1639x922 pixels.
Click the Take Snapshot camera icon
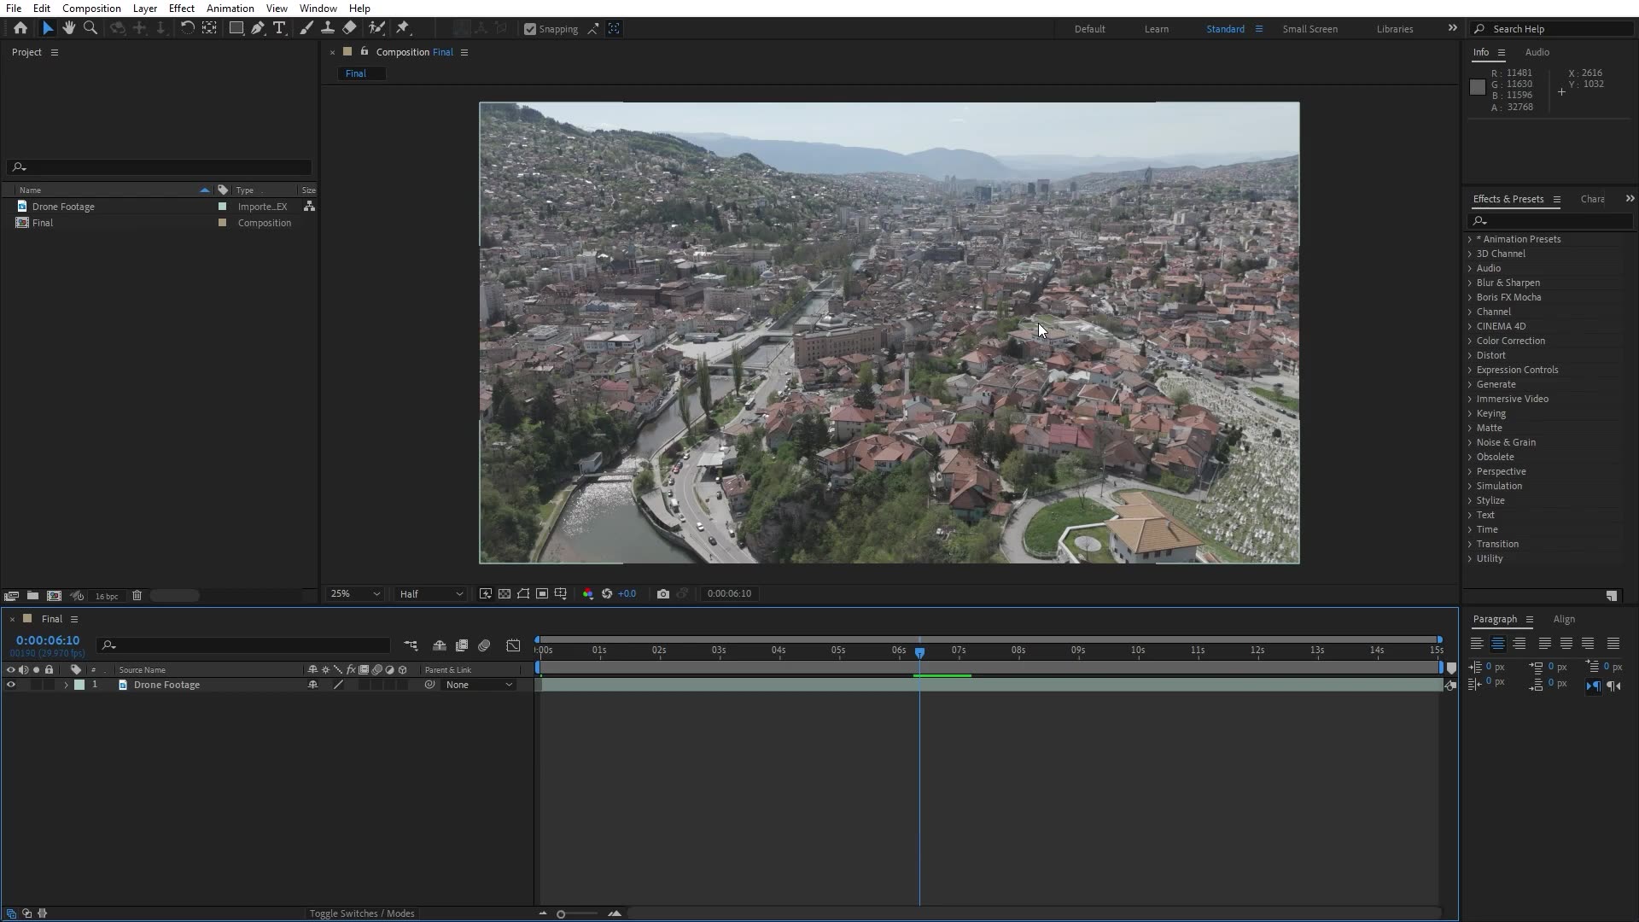663,593
